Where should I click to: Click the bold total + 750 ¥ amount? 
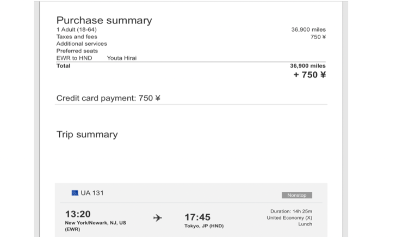pyautogui.click(x=310, y=75)
